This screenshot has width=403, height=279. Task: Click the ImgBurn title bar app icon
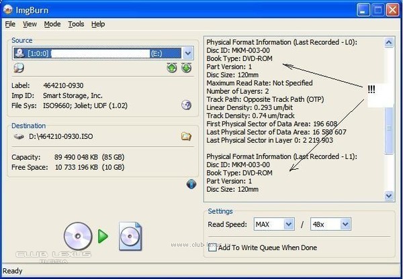point(9,9)
